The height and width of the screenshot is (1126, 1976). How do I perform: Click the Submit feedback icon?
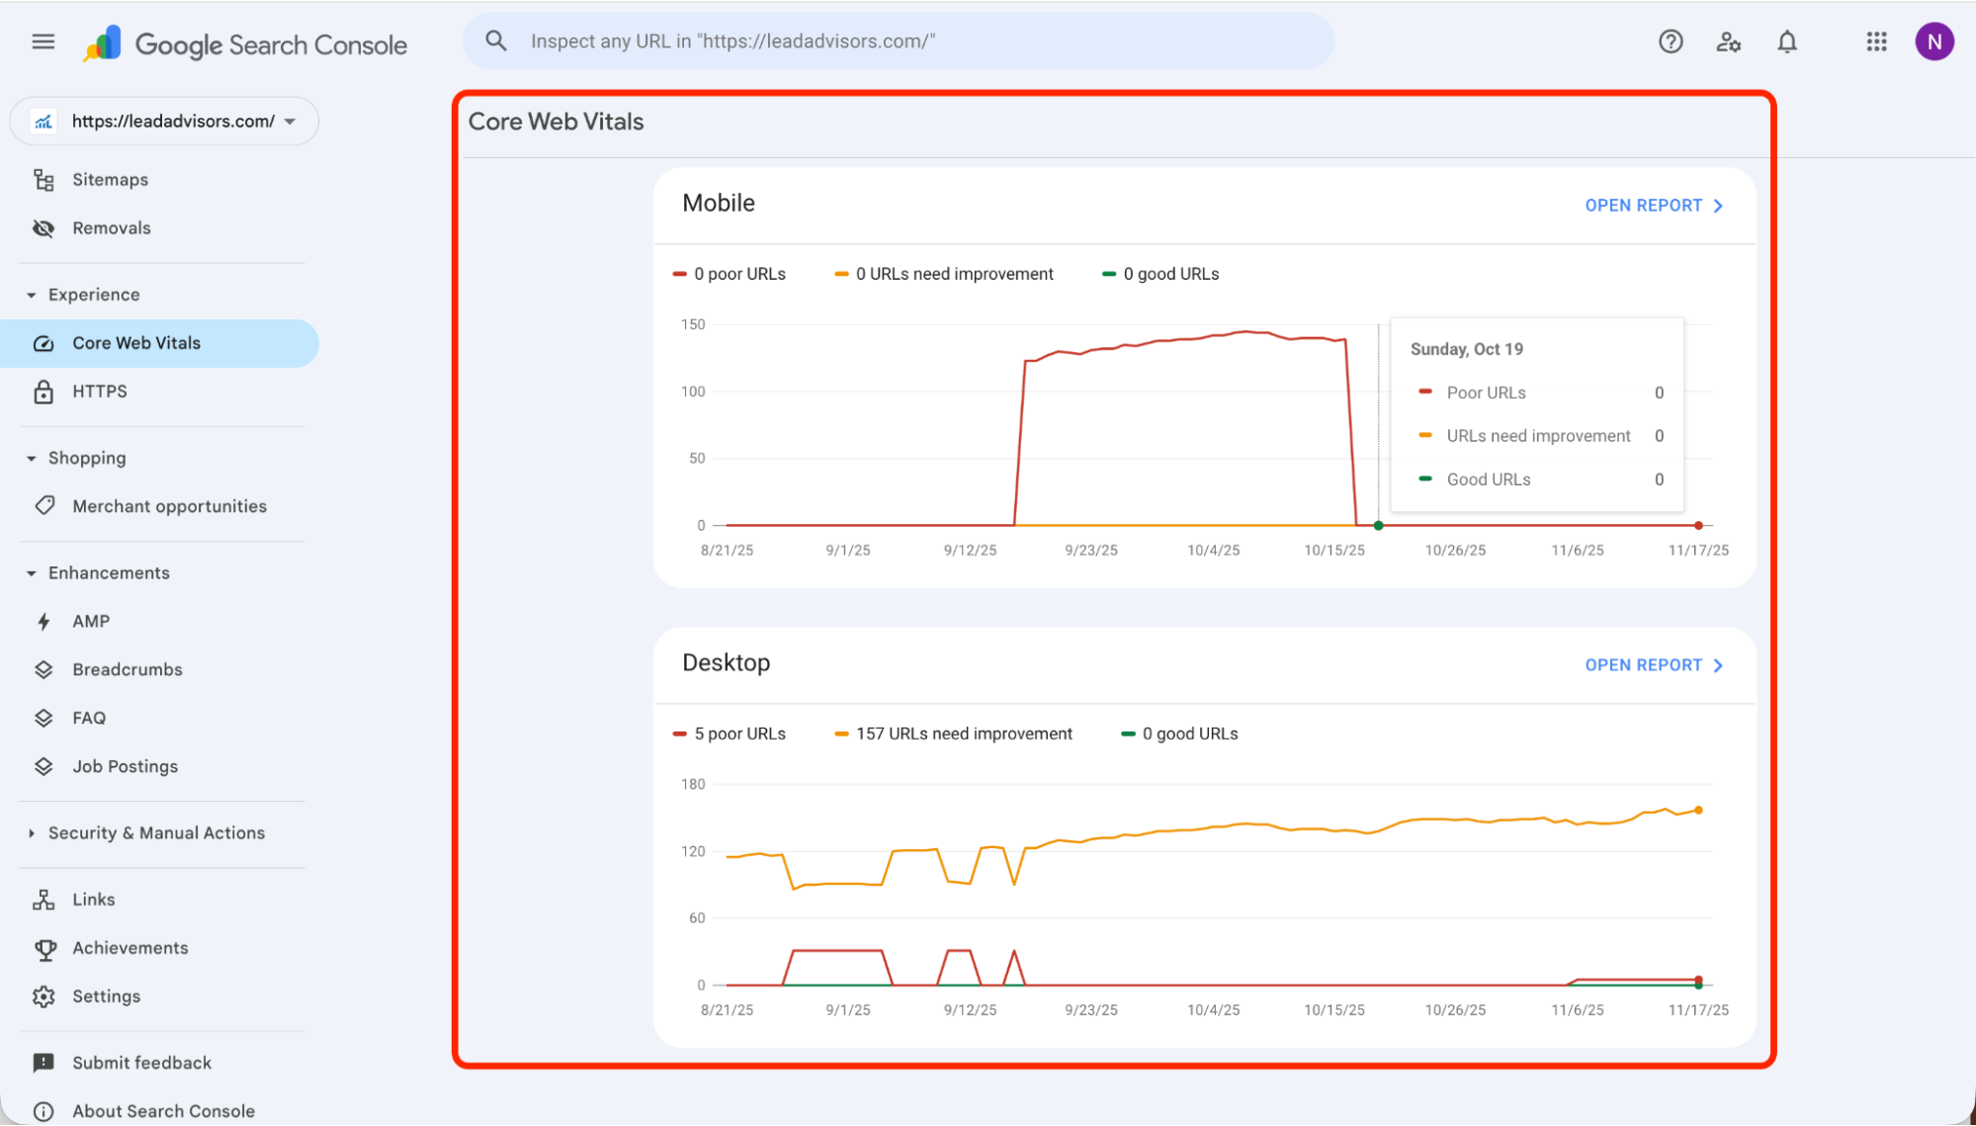[x=43, y=1062]
